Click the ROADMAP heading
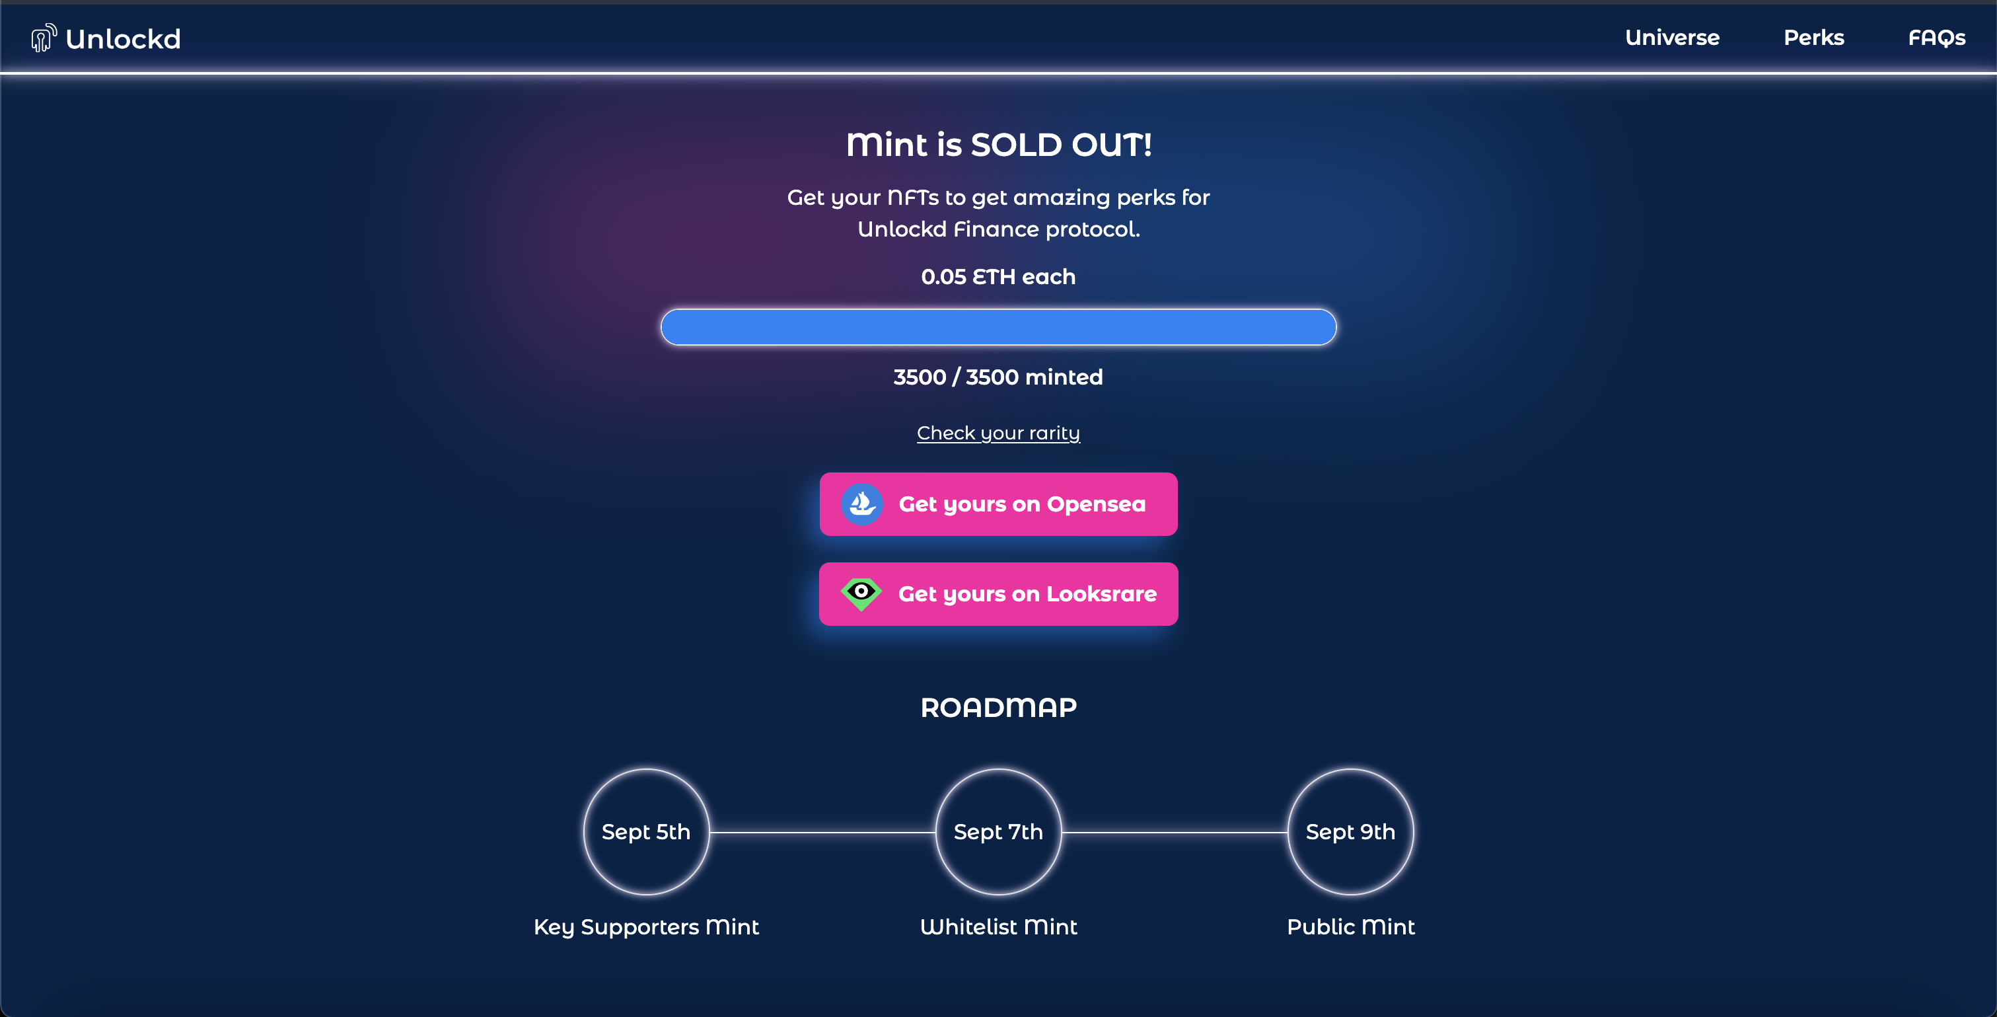The image size is (1997, 1017). (998, 708)
